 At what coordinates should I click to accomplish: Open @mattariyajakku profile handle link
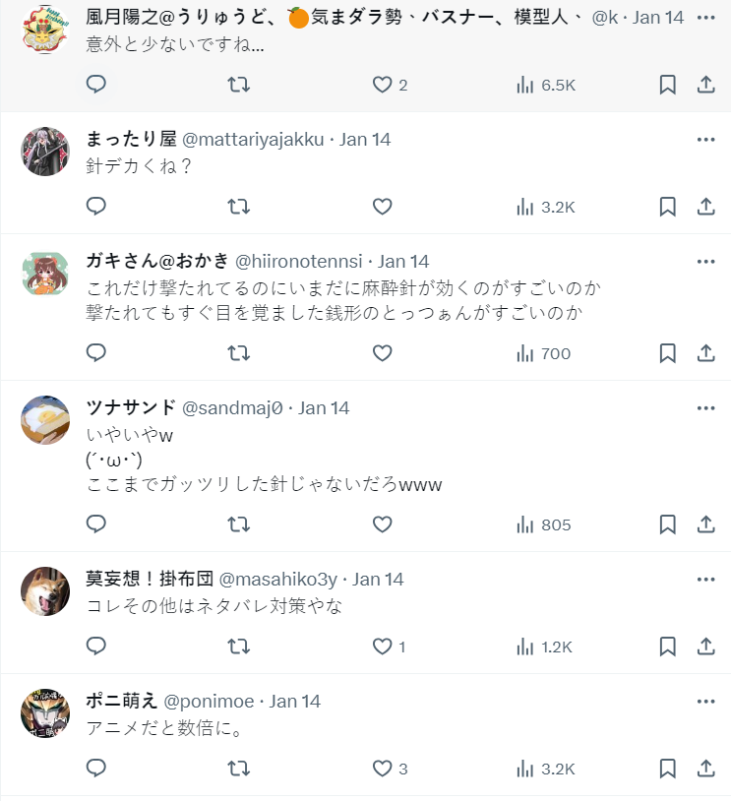pyautogui.click(x=253, y=140)
